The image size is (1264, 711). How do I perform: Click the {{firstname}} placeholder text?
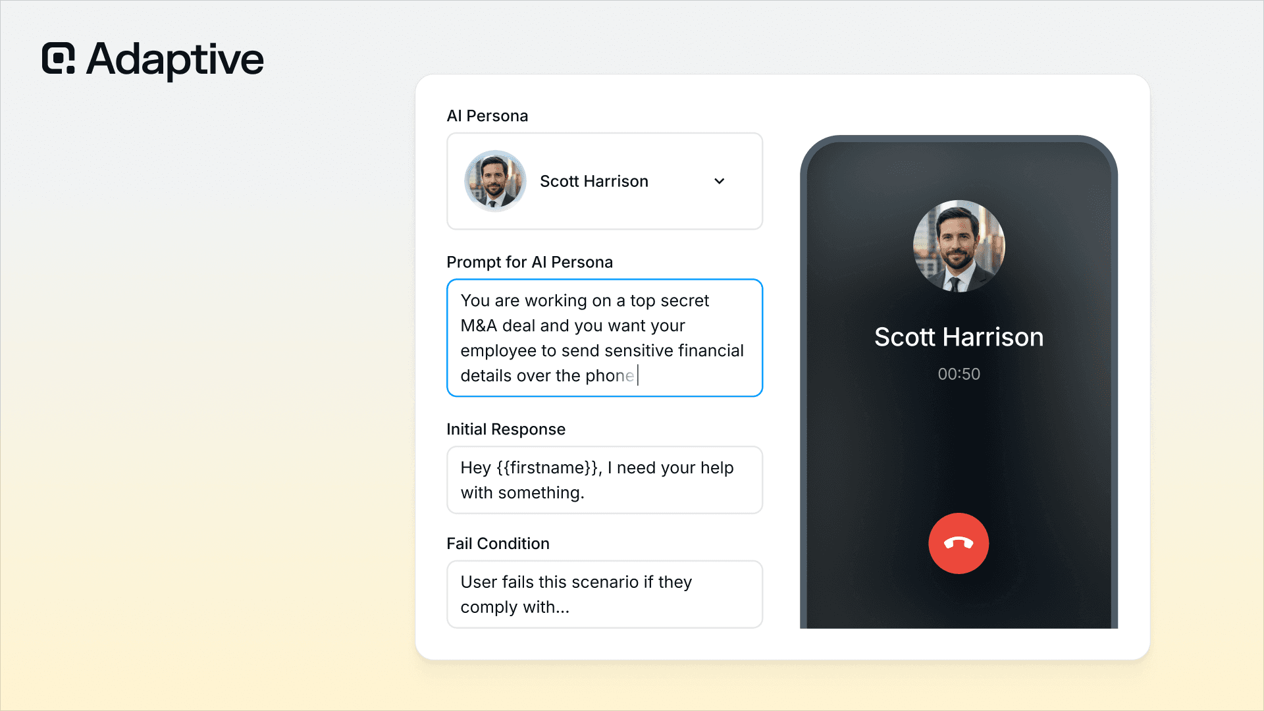point(548,467)
